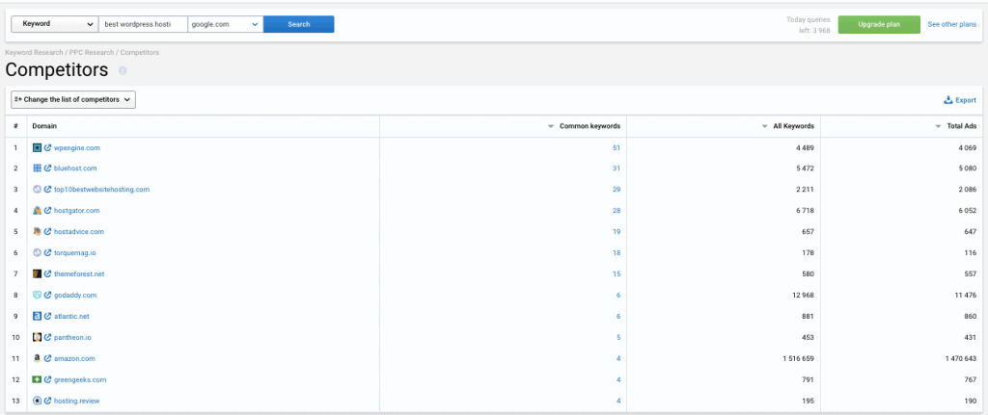Open external link icon for amazon.com
This screenshot has height=415, width=988.
47,358
